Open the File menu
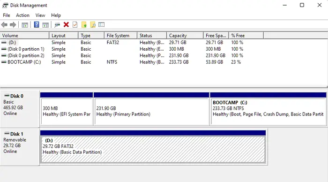The image size is (328, 182). [x=7, y=15]
